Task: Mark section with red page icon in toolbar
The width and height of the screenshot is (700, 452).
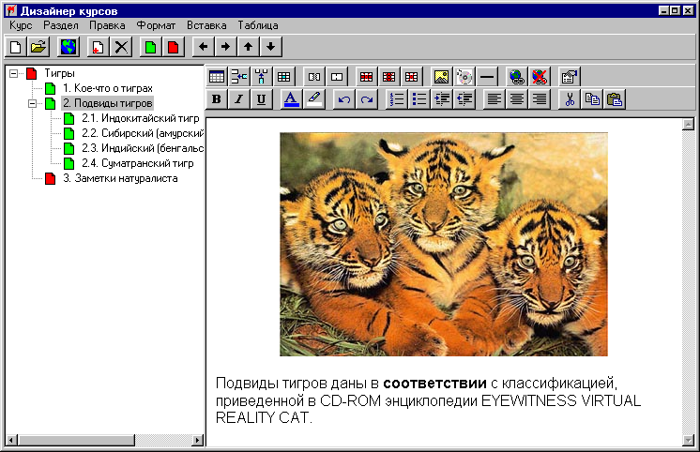Action: 174,46
